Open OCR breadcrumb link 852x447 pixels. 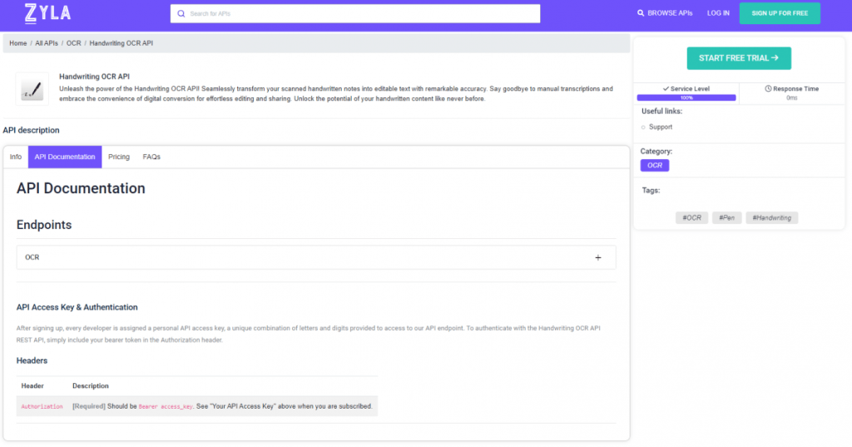coord(73,43)
